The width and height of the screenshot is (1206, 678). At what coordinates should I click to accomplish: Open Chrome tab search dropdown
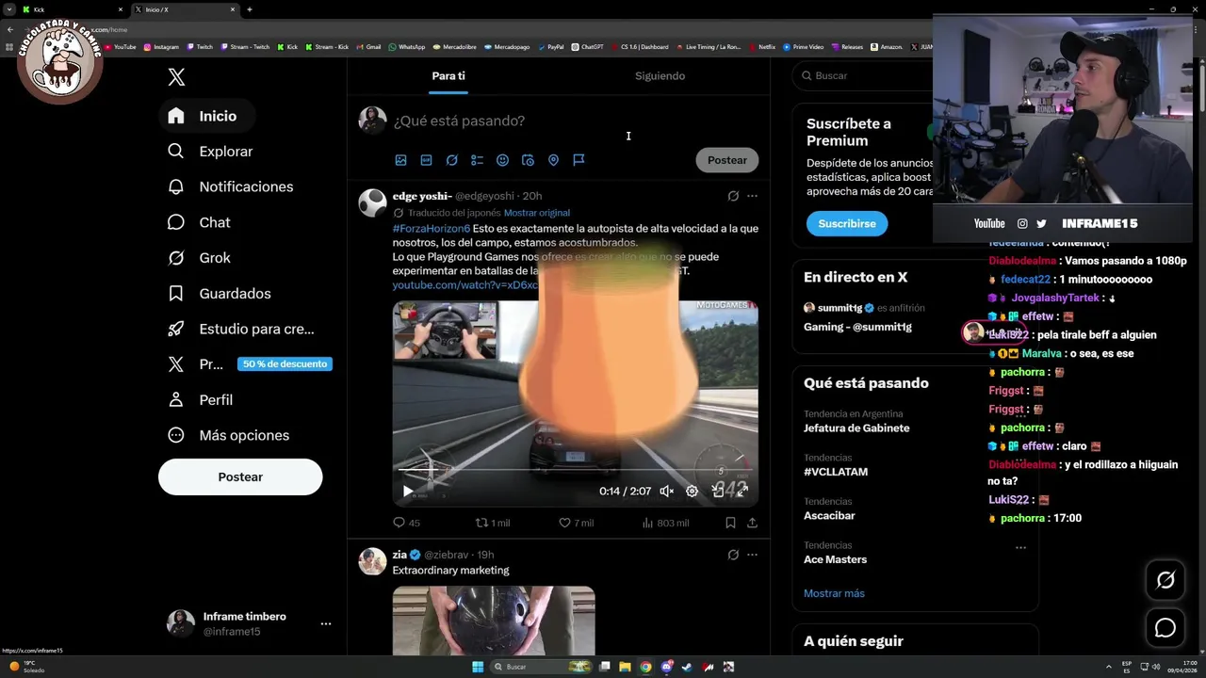(x=9, y=9)
